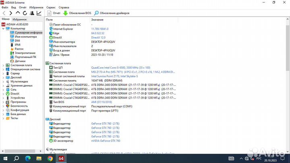Open the Избранное menu in menu bar

coord(36,7)
